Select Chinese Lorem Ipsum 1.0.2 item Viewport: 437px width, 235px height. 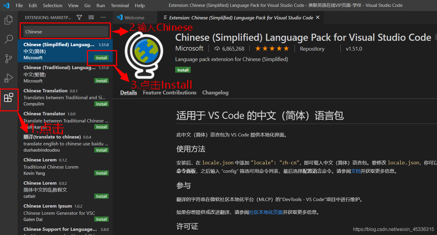coord(65,213)
